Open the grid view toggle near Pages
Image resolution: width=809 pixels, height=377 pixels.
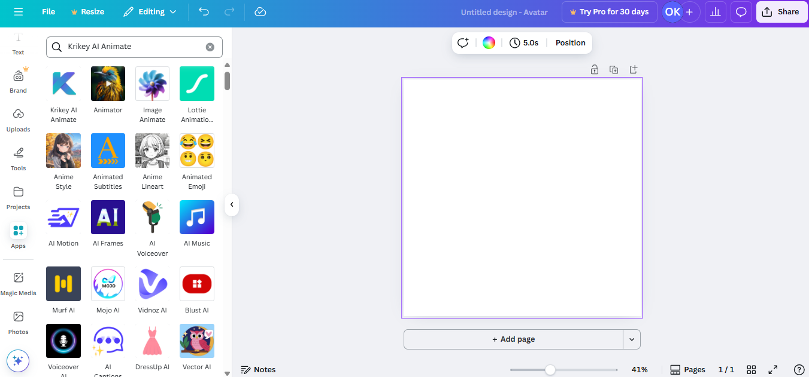(x=751, y=369)
